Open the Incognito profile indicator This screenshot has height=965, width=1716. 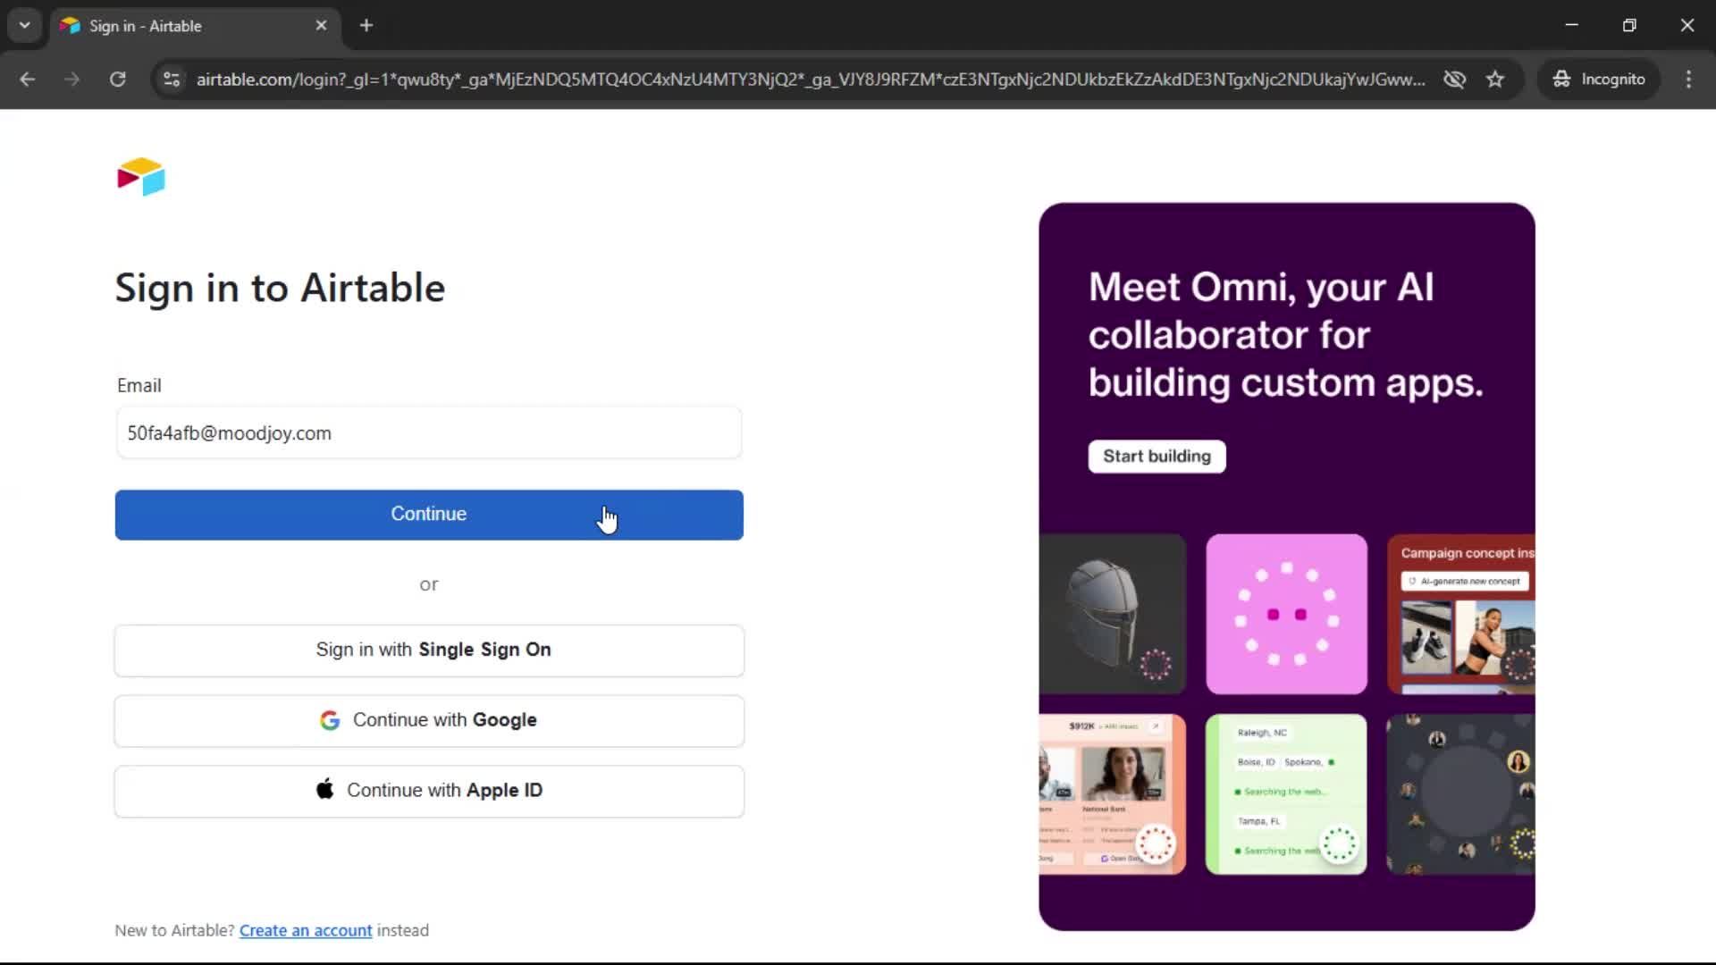(x=1599, y=79)
